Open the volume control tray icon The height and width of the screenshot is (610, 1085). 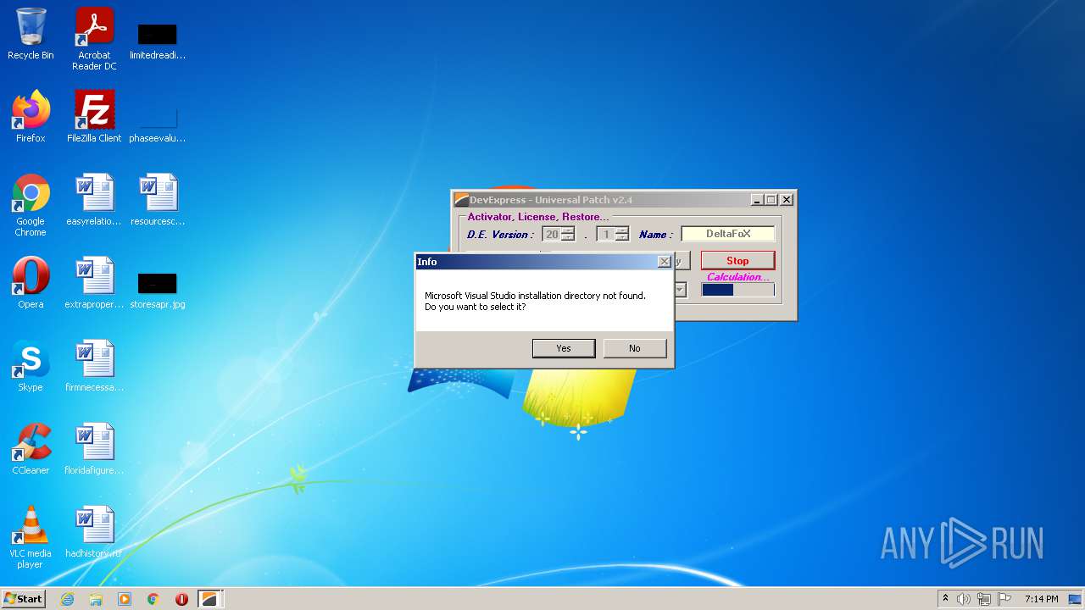click(x=964, y=599)
